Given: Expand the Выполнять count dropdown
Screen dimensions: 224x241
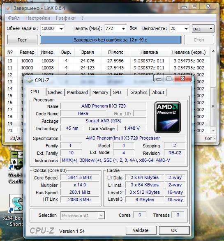Looking at the screenshot, I should pyautogui.click(x=186, y=29).
